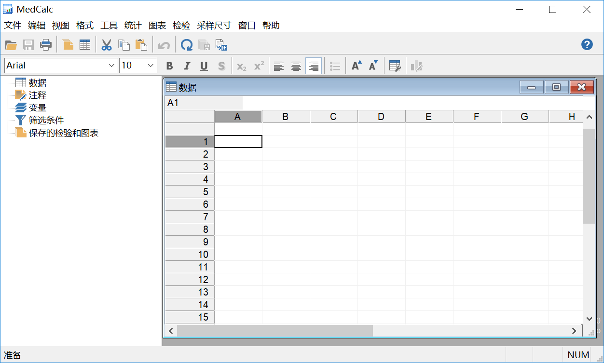Align text right
The width and height of the screenshot is (604, 363).
314,66
